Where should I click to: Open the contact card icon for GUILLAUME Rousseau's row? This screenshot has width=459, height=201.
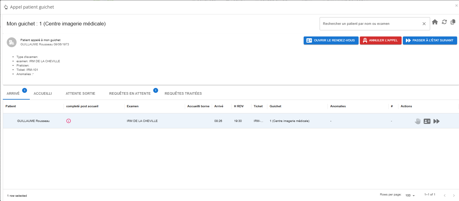pos(427,121)
